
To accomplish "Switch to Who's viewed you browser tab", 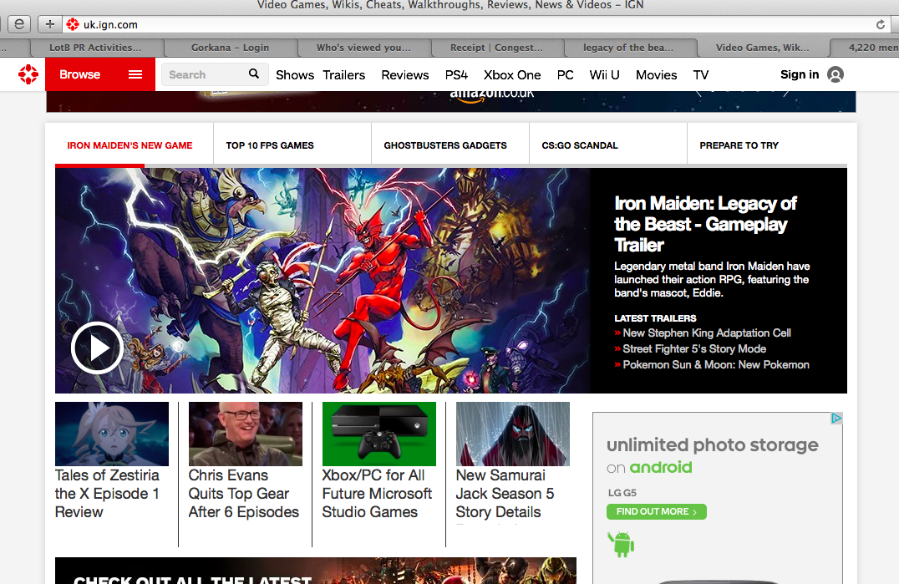I will 363,48.
